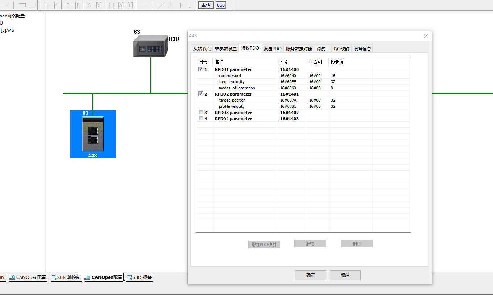The width and height of the screenshot is (493, 297).
Task: Click the 名称 column header
Action: [x=245, y=62]
